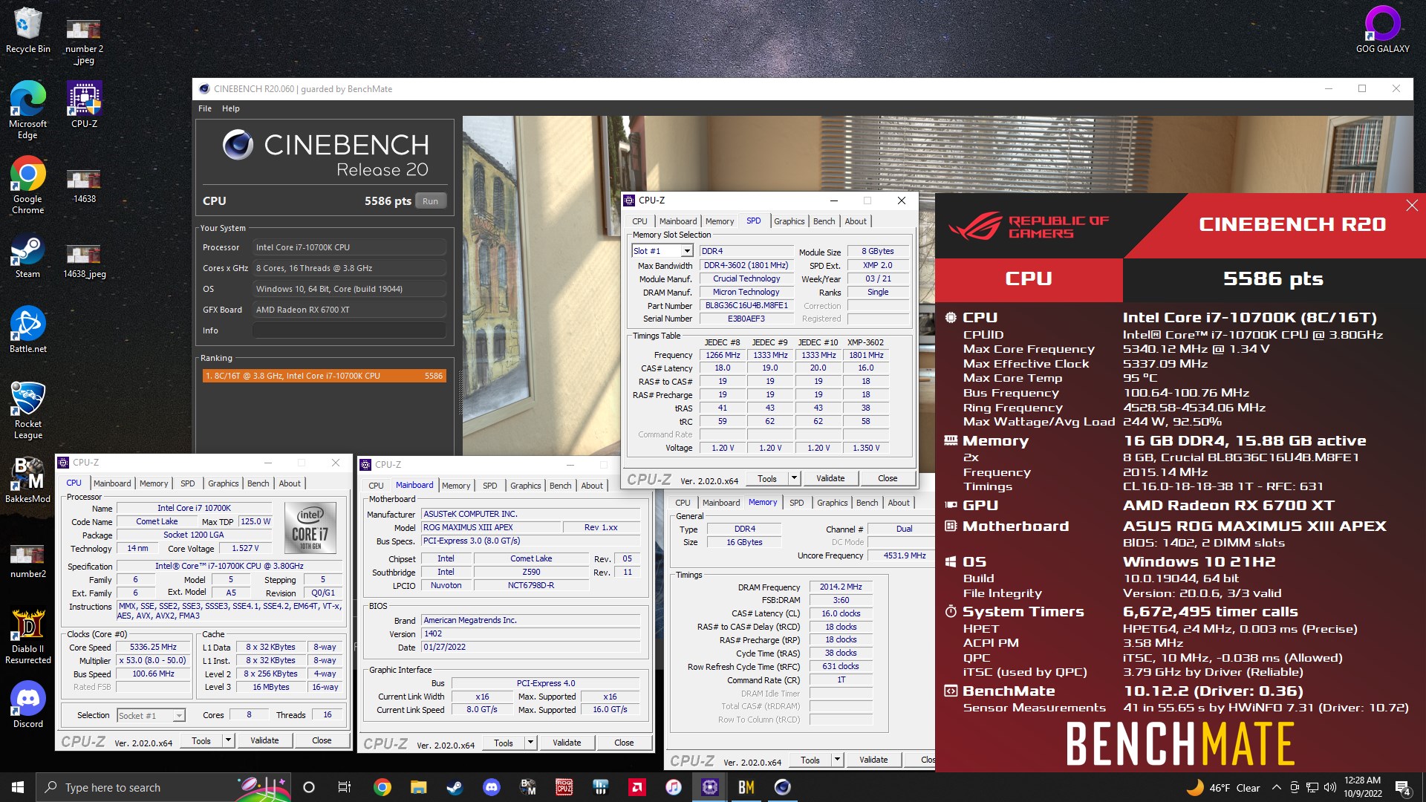Switch to Memory tab in CPU-Z SPD window
1426x802 pixels.
click(719, 221)
